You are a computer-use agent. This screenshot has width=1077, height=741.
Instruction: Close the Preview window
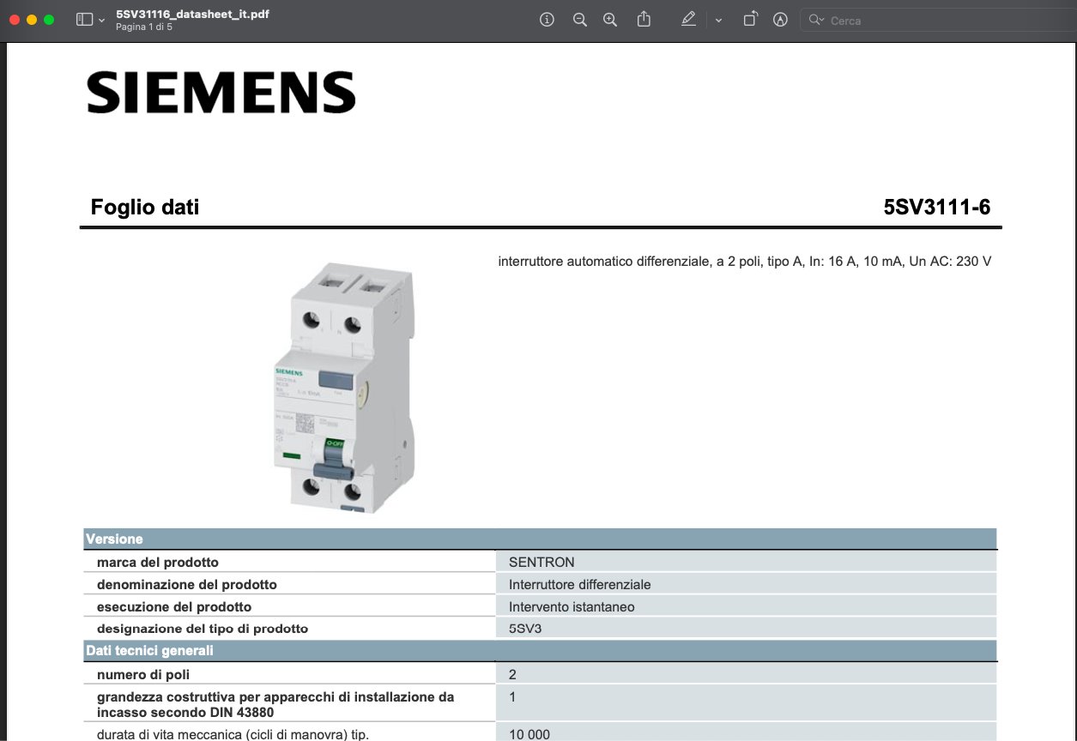pyautogui.click(x=15, y=20)
